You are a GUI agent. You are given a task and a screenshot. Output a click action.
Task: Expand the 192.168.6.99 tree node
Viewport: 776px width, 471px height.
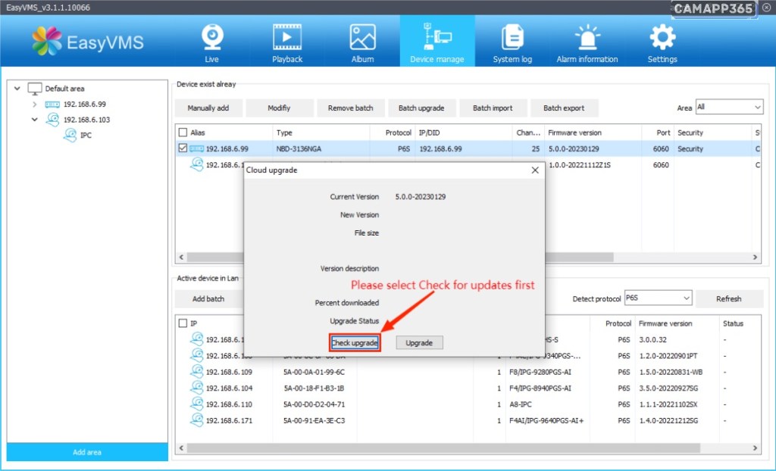click(35, 104)
